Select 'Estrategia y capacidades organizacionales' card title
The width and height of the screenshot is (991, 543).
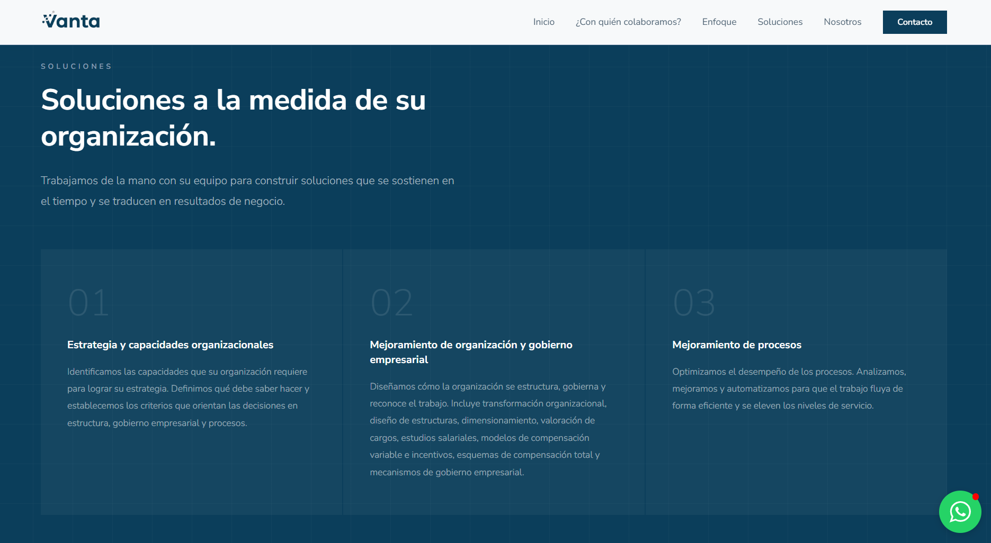[170, 345]
